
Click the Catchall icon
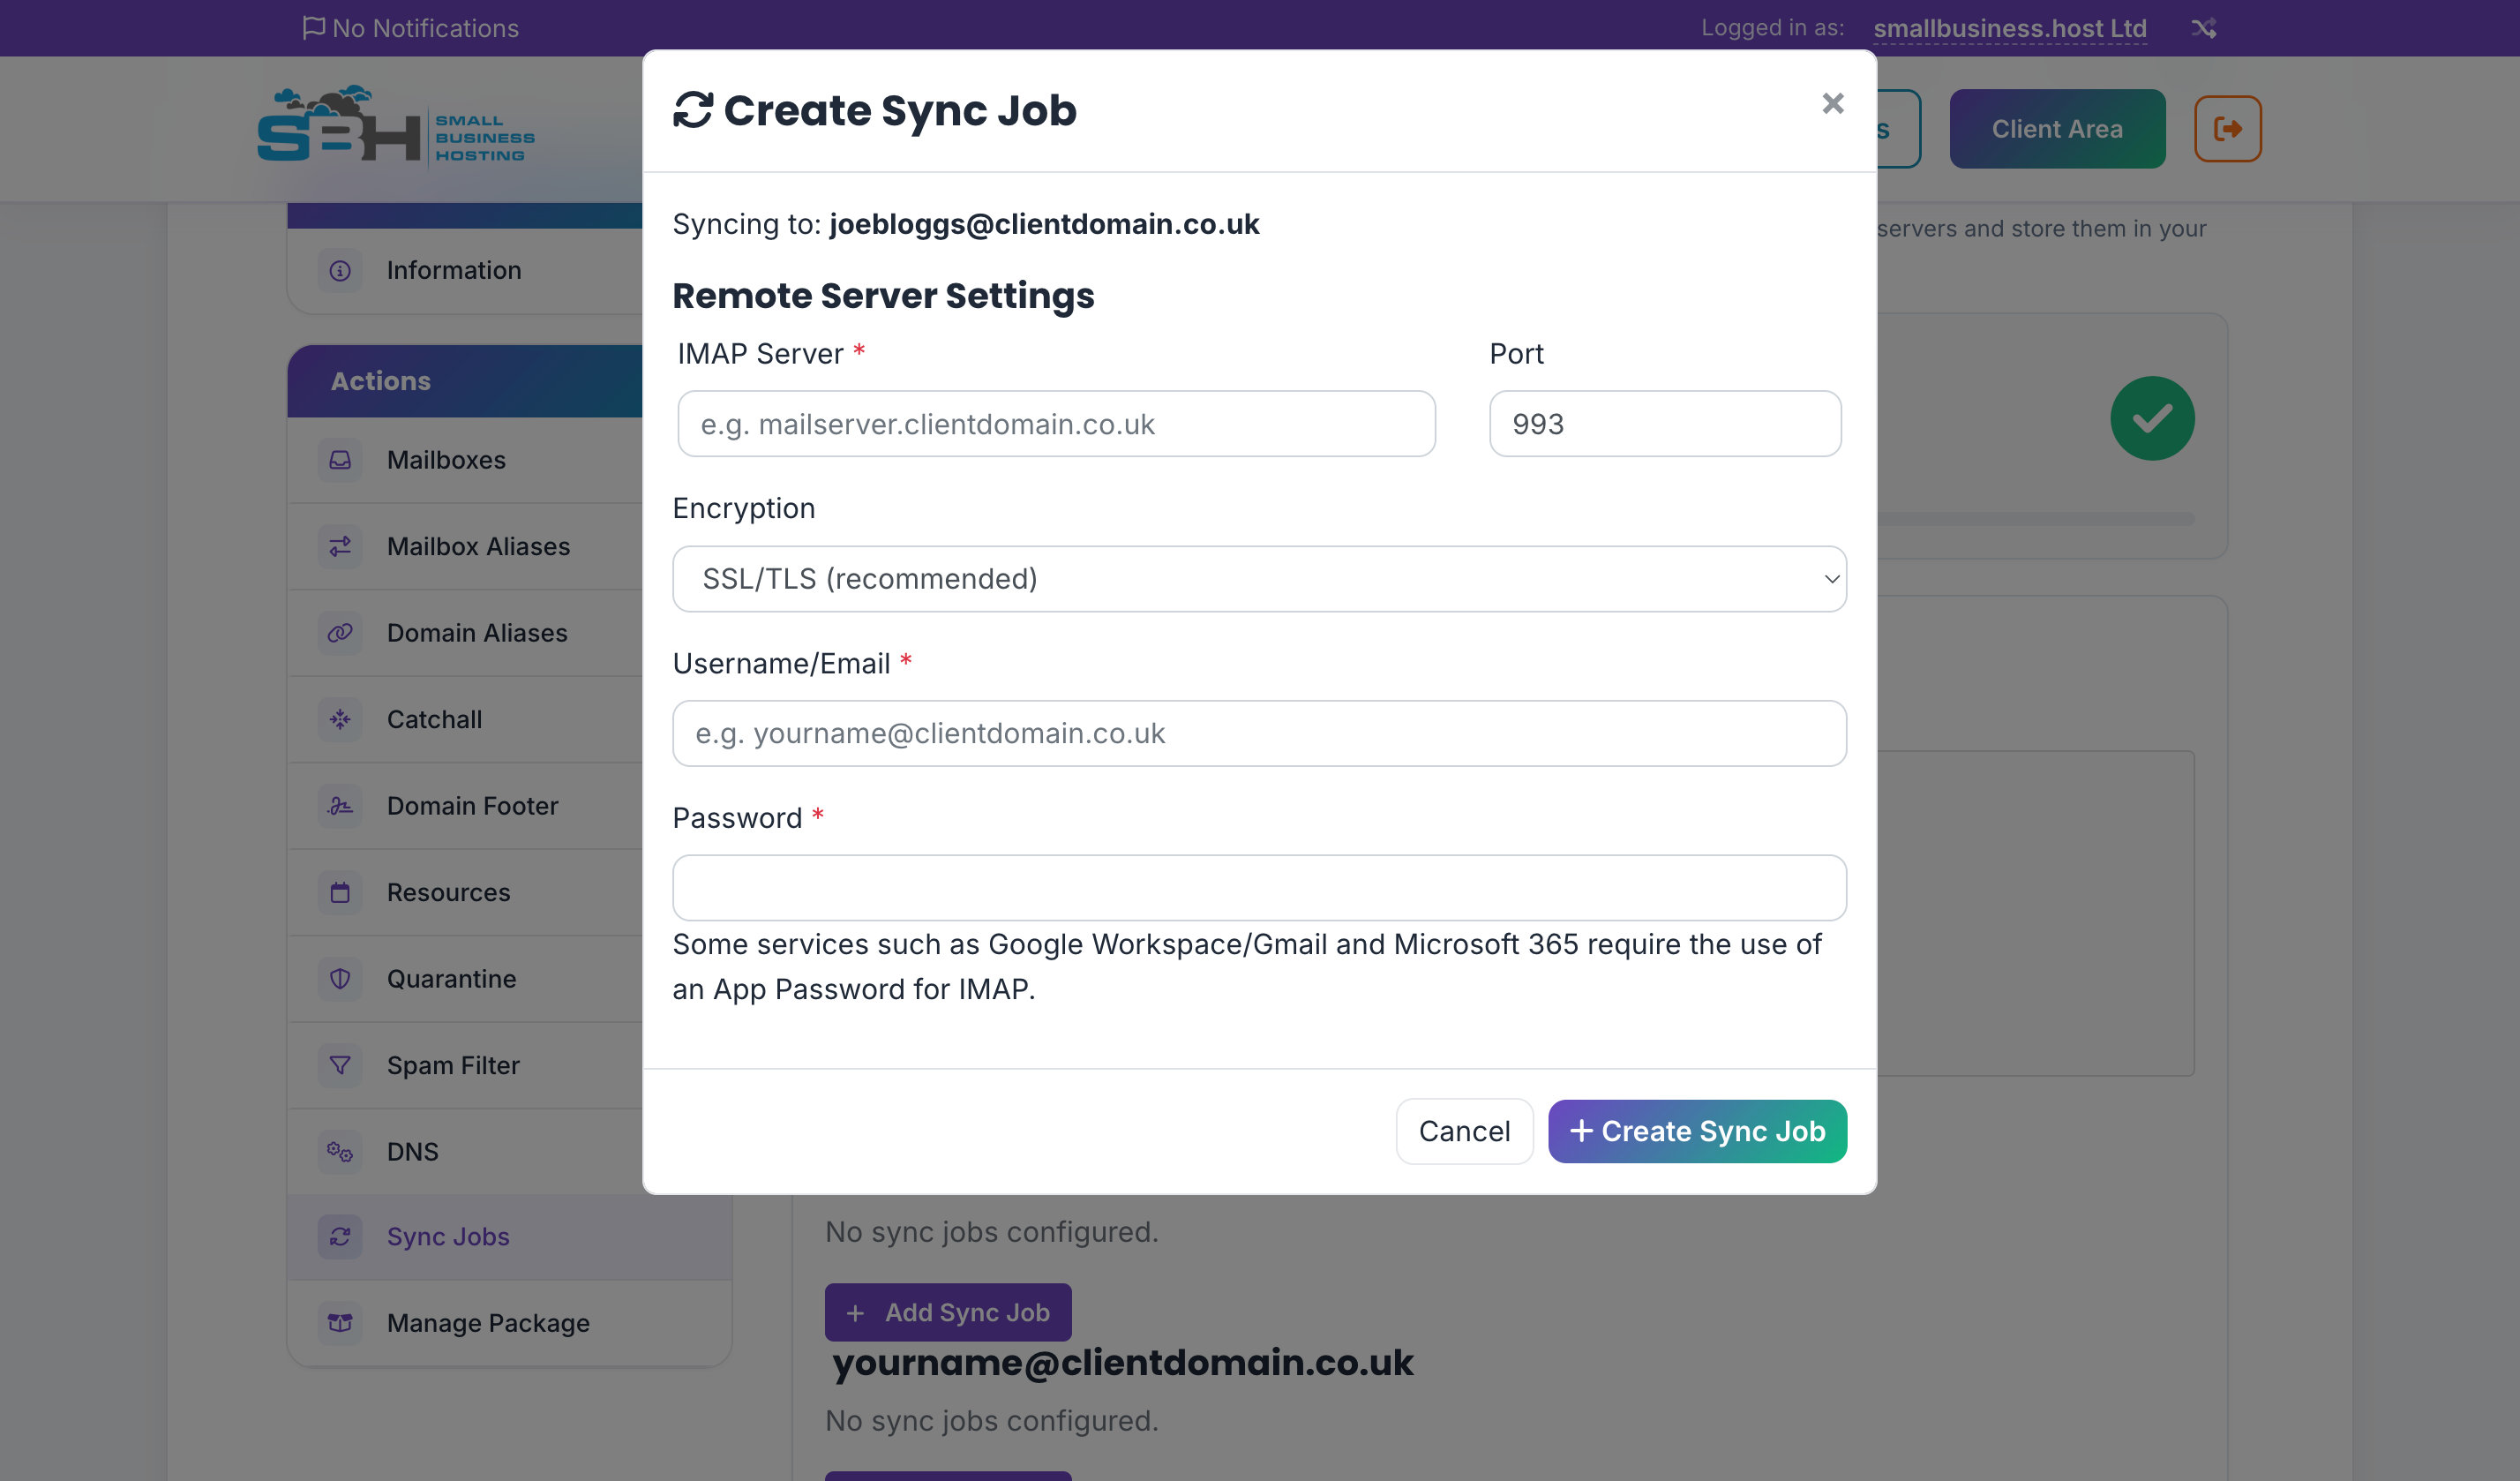(x=340, y=719)
